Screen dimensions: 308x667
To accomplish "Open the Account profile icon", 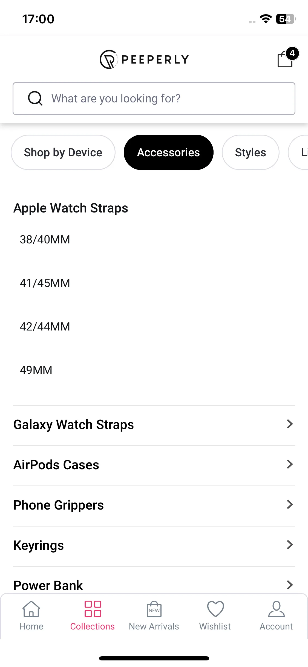I will tap(276, 609).
